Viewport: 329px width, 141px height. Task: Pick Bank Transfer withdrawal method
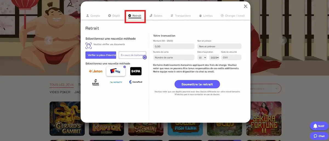click(x=96, y=82)
